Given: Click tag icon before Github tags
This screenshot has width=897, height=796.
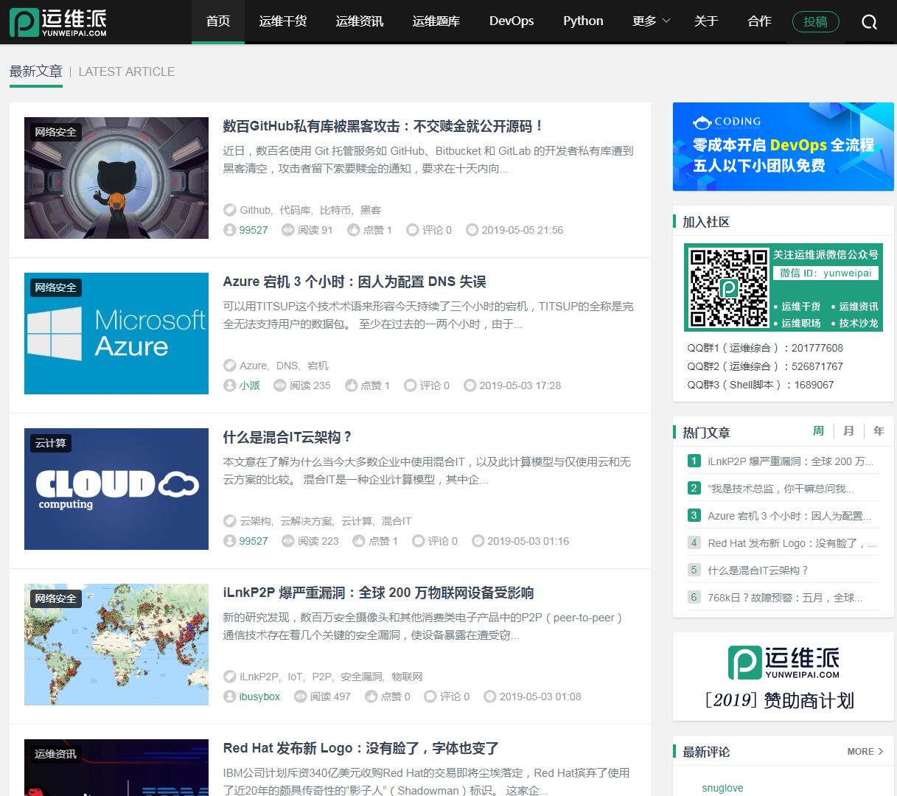Looking at the screenshot, I should click(229, 210).
